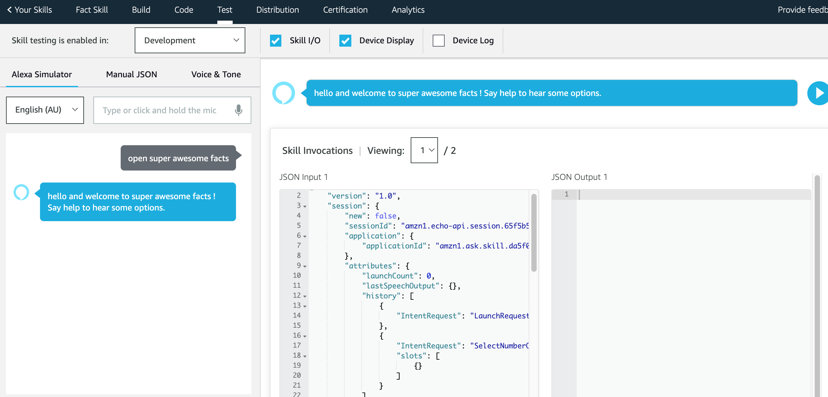This screenshot has width=828, height=397.
Task: Open the English (AU) language dropdown
Action: tap(45, 110)
